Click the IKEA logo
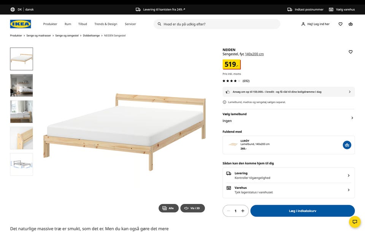Image resolution: width=365 pixels, height=232 pixels. click(21, 24)
